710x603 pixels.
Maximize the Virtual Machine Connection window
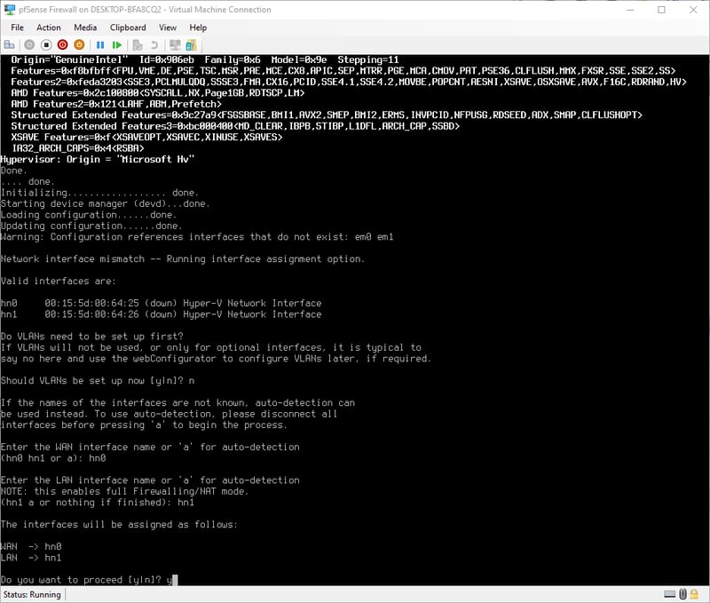pyautogui.click(x=661, y=9)
